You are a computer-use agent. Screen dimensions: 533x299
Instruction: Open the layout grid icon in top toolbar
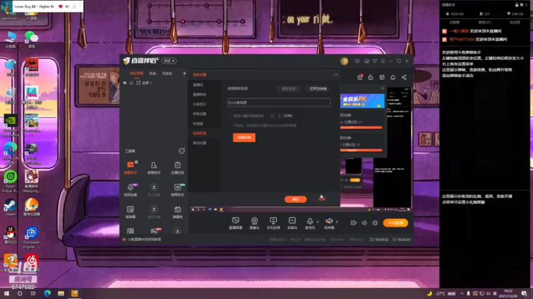(382, 77)
